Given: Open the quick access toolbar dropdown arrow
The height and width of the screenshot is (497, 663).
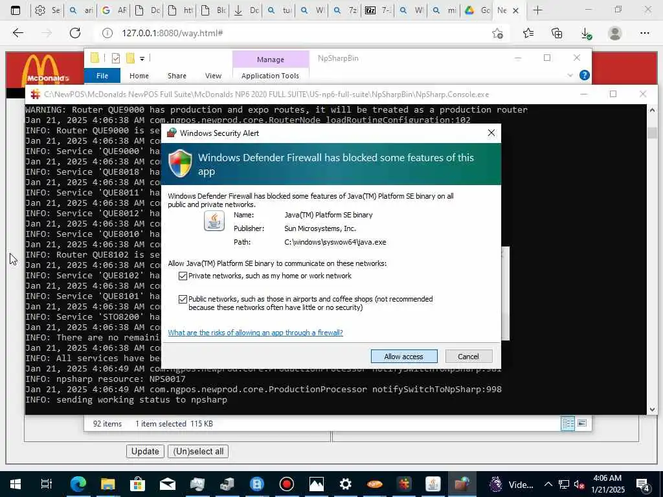Looking at the screenshot, I should (x=142, y=58).
